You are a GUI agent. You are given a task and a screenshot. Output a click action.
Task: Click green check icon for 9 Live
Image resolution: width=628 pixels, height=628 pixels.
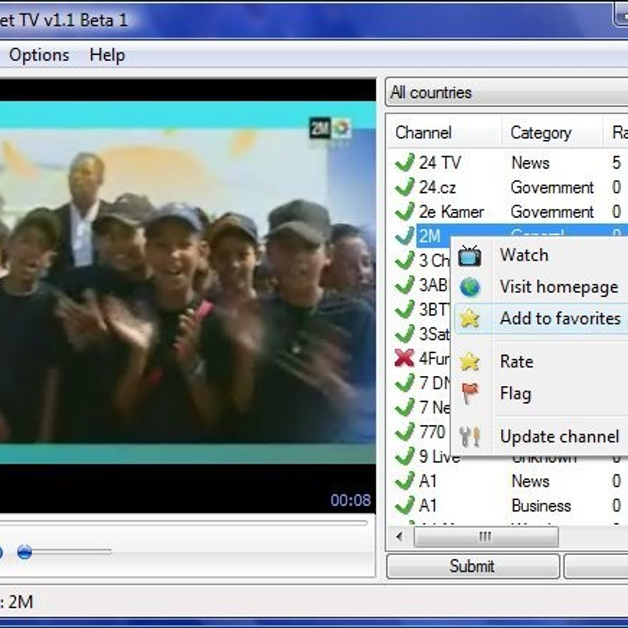pos(405,456)
